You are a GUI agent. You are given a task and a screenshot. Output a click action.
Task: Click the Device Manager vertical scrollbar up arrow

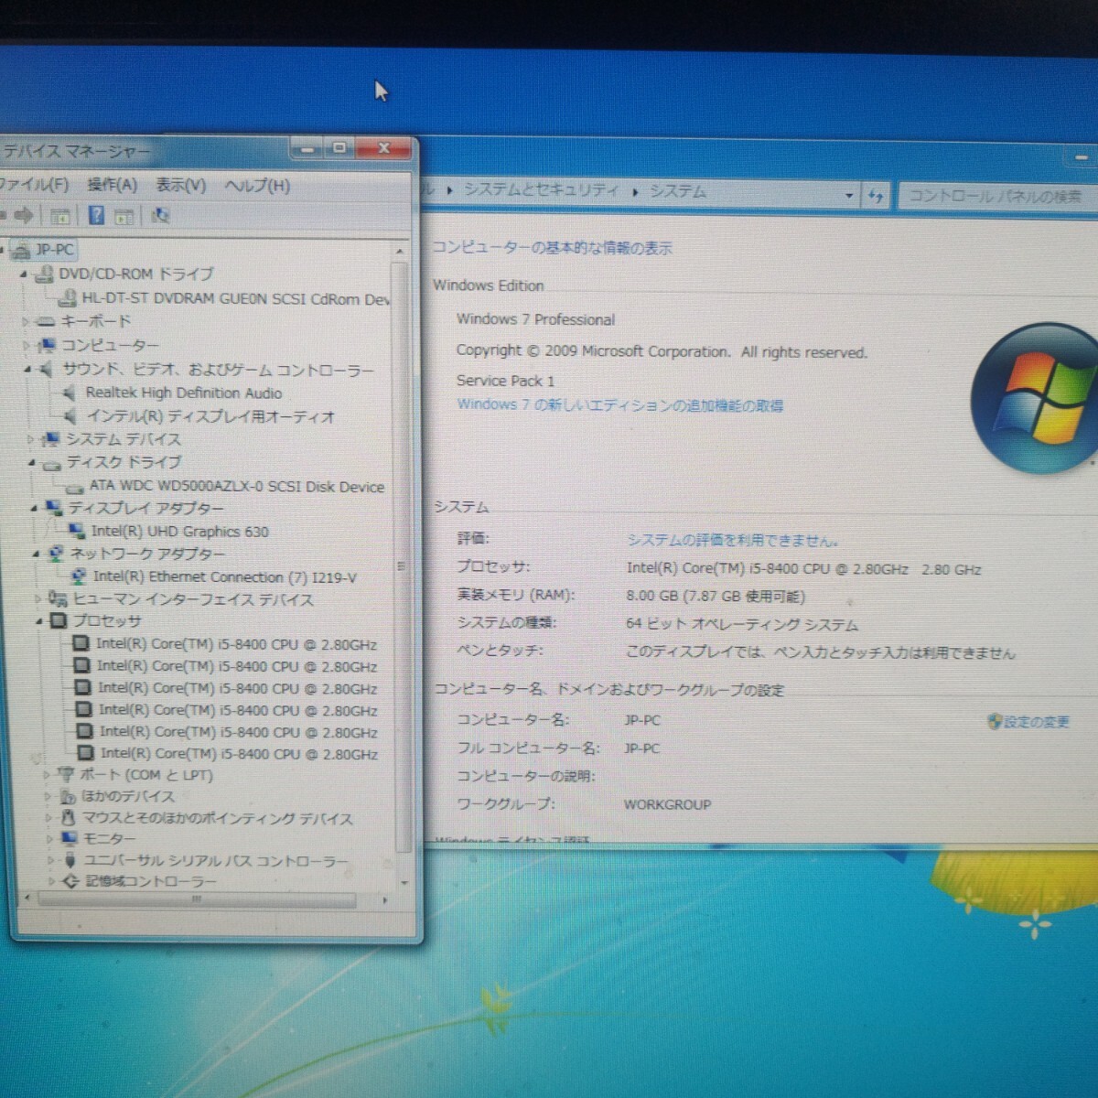point(399,252)
